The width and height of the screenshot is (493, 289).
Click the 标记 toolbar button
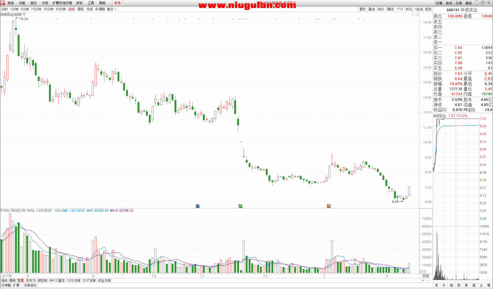(409, 9)
